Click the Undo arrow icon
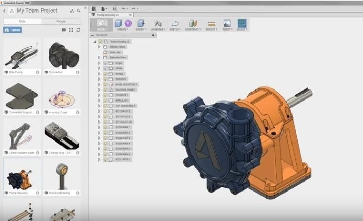The width and height of the screenshot is (363, 221). coord(124,8)
